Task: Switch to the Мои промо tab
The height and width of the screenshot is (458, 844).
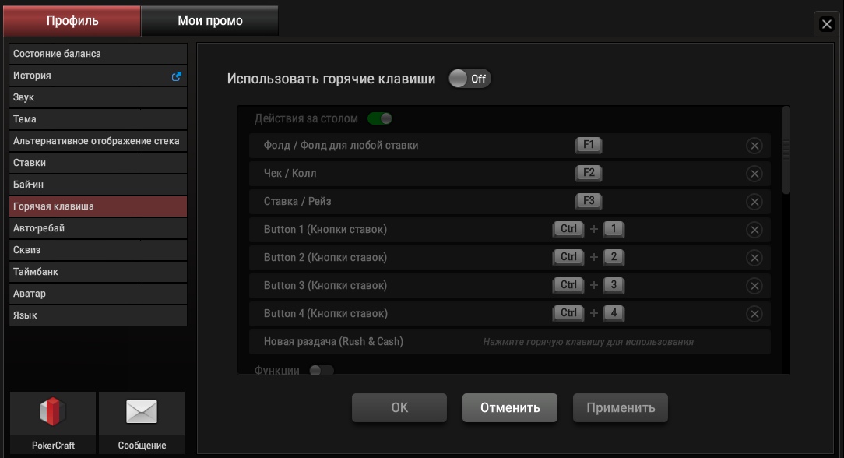Action: coord(209,21)
